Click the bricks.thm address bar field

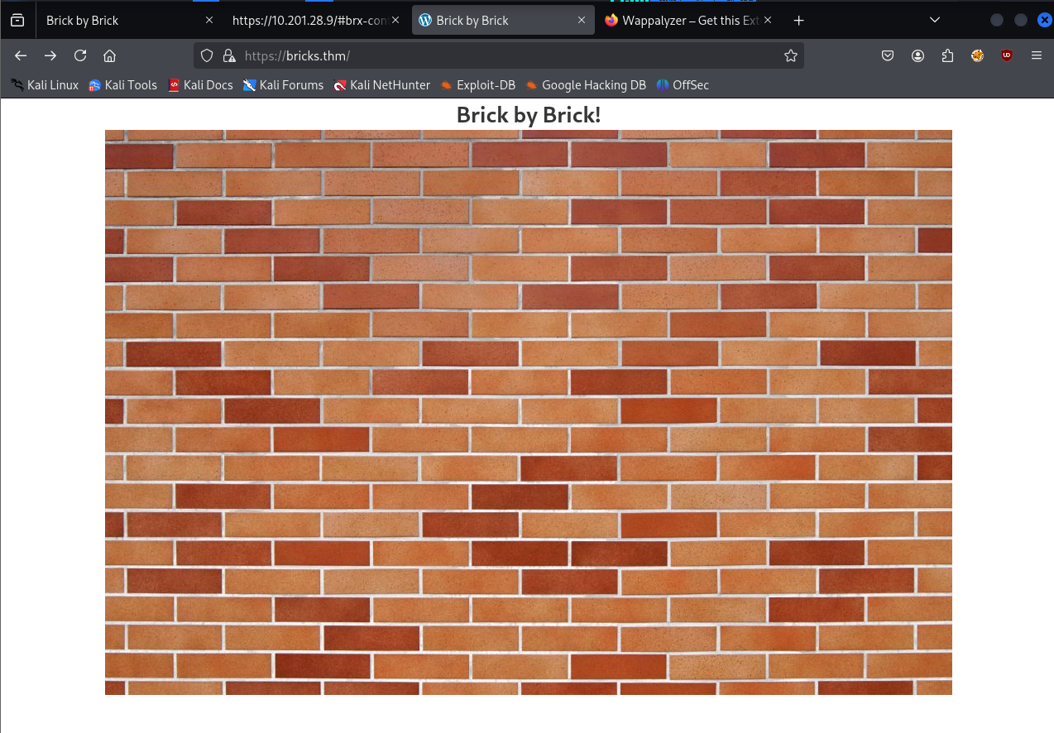[x=496, y=55]
